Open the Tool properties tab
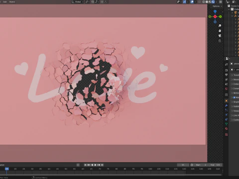 click(227, 65)
